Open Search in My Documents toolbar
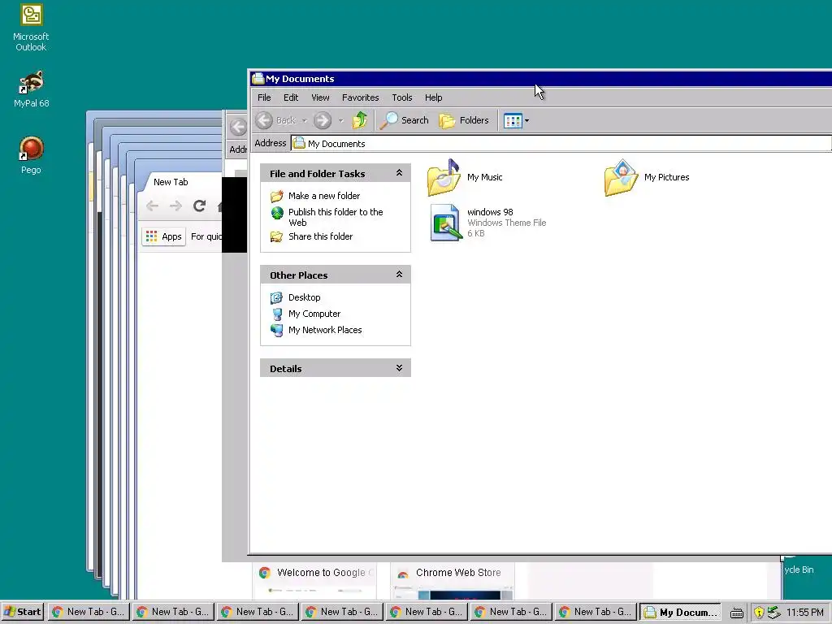Screen dimensions: 832x624 tap(405, 120)
